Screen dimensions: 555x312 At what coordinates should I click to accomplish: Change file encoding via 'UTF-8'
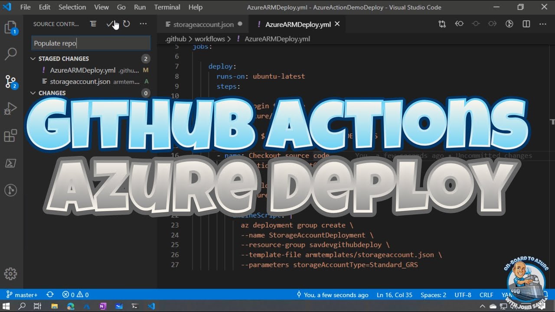[x=463, y=295]
